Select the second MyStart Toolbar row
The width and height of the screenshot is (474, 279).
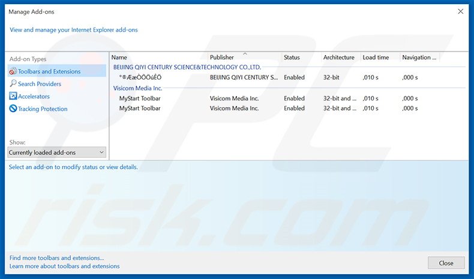pos(287,108)
